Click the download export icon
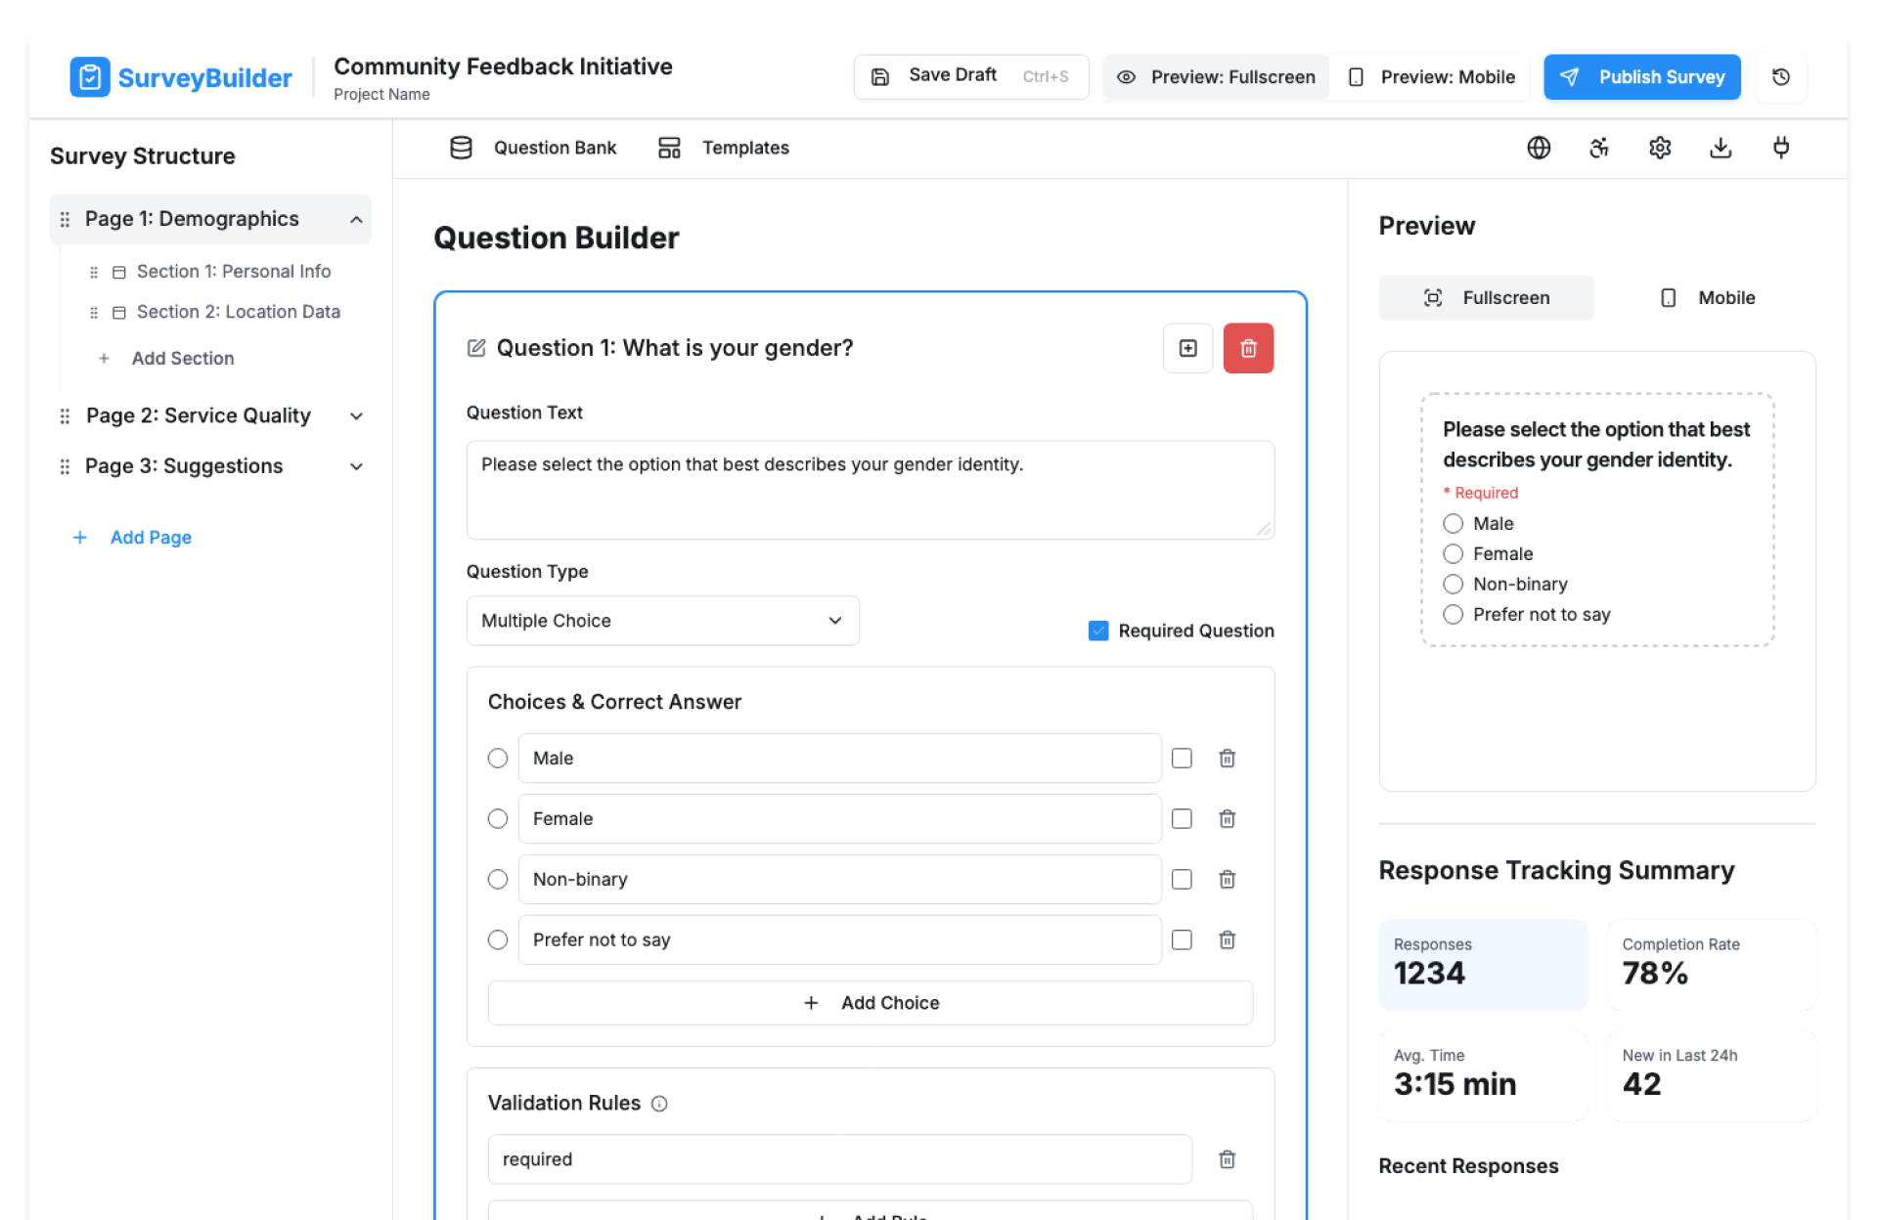Screen dimensions: 1878x1220 click(1721, 148)
